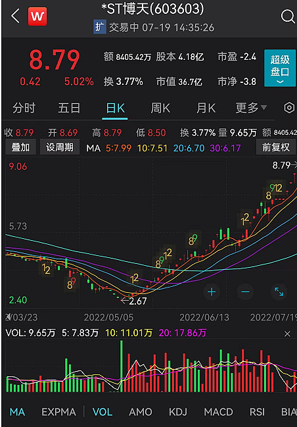Viewport: 297px width, 427px height.
Task: Switch to 五日 tab
Action: coord(70,108)
